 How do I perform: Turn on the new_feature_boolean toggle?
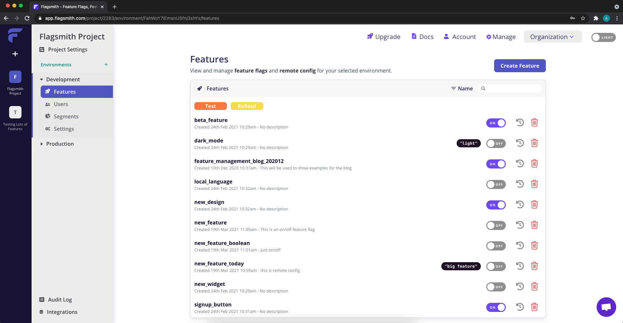click(x=496, y=246)
